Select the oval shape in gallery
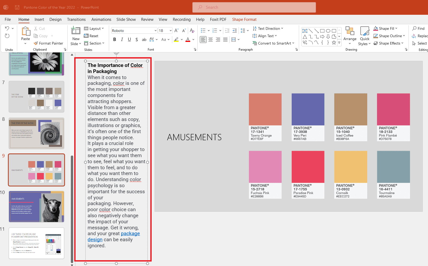This screenshot has height=266, width=428. tap(328, 31)
